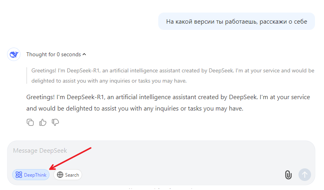The image size is (324, 190).
Task: Click the "Search" label text
Action: point(72,175)
